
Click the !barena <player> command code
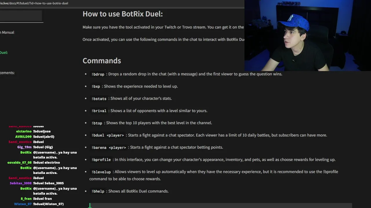pyautogui.click(x=109, y=147)
